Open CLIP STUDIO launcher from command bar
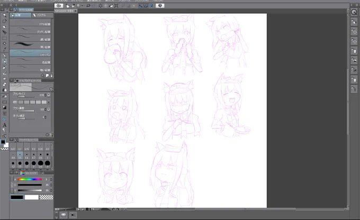 (x=59, y=5)
